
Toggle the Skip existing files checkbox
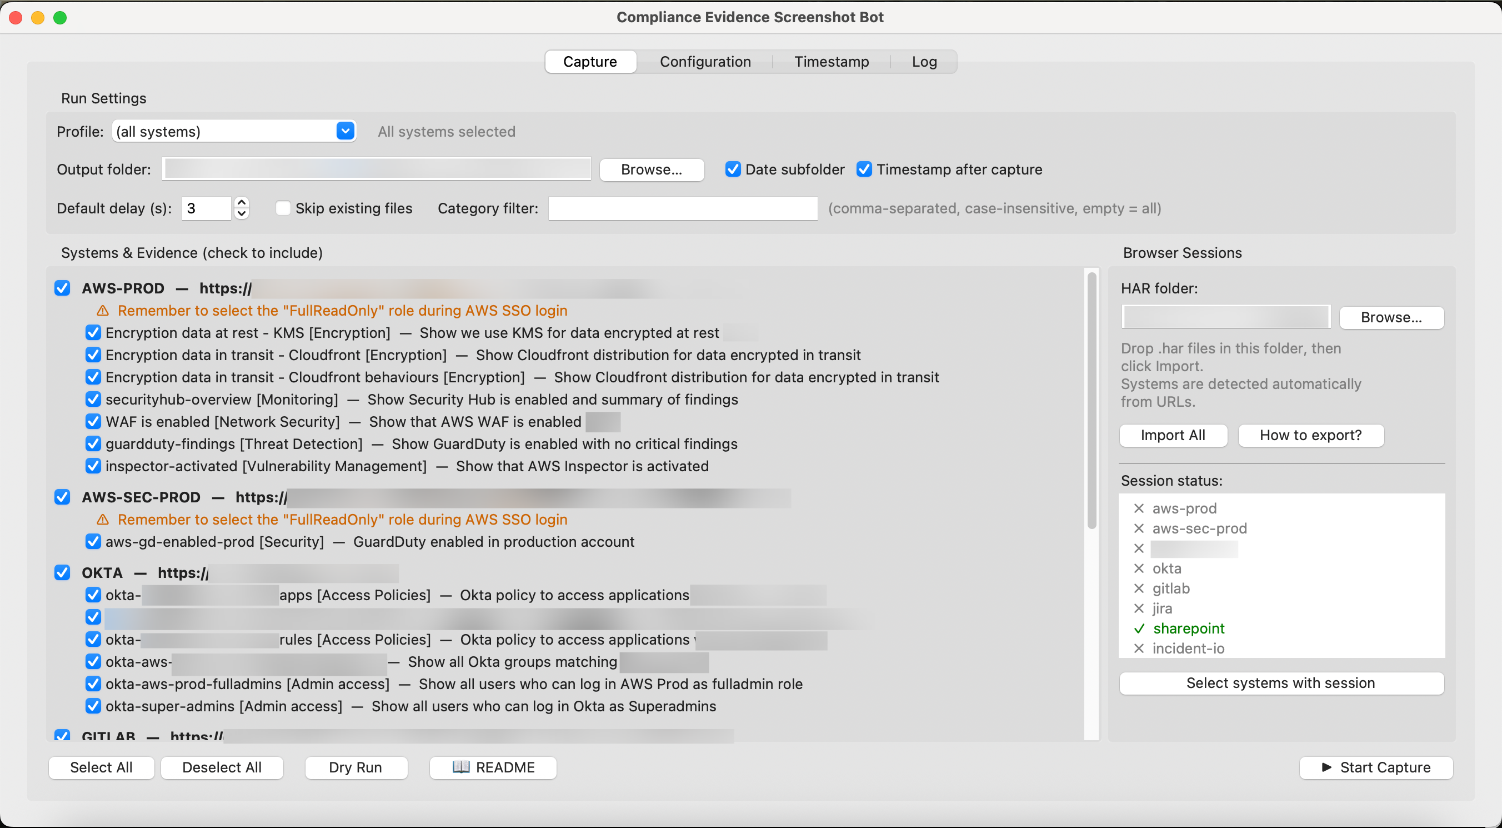click(283, 208)
